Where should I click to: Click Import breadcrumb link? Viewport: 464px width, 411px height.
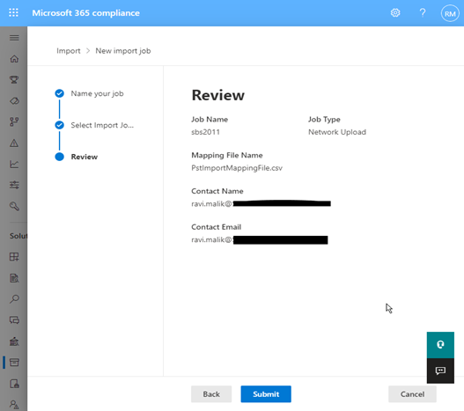[x=69, y=51]
